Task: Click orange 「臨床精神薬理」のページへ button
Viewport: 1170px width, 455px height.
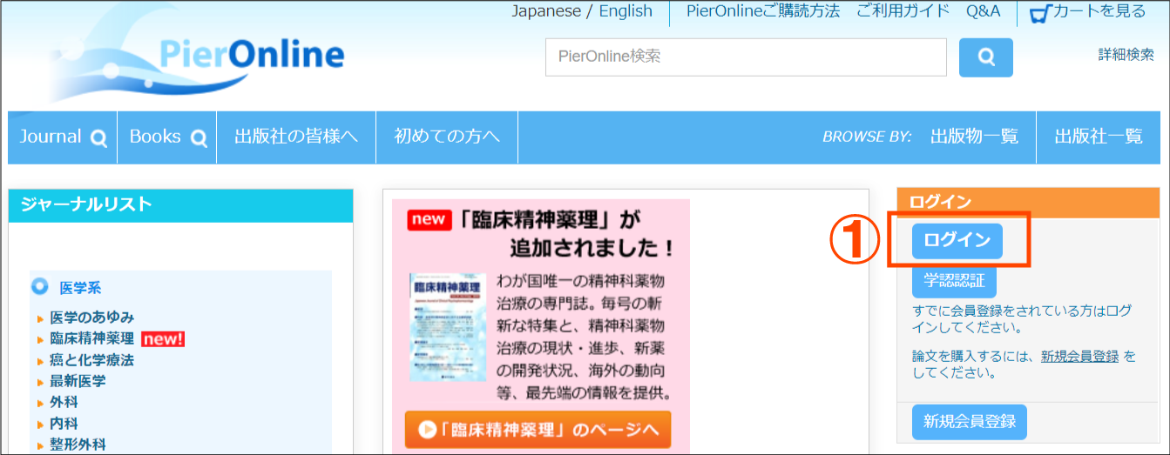Action: tap(538, 430)
